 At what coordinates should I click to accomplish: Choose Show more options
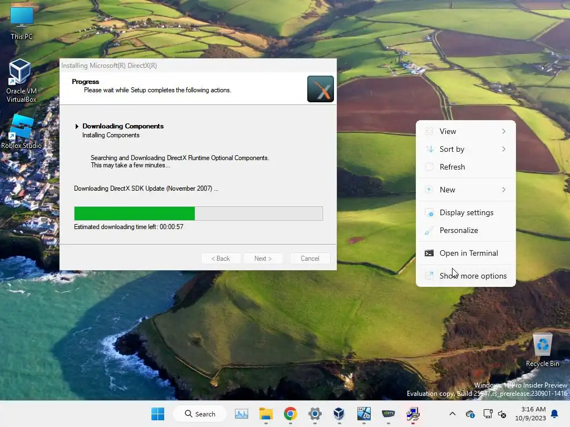pos(466,276)
